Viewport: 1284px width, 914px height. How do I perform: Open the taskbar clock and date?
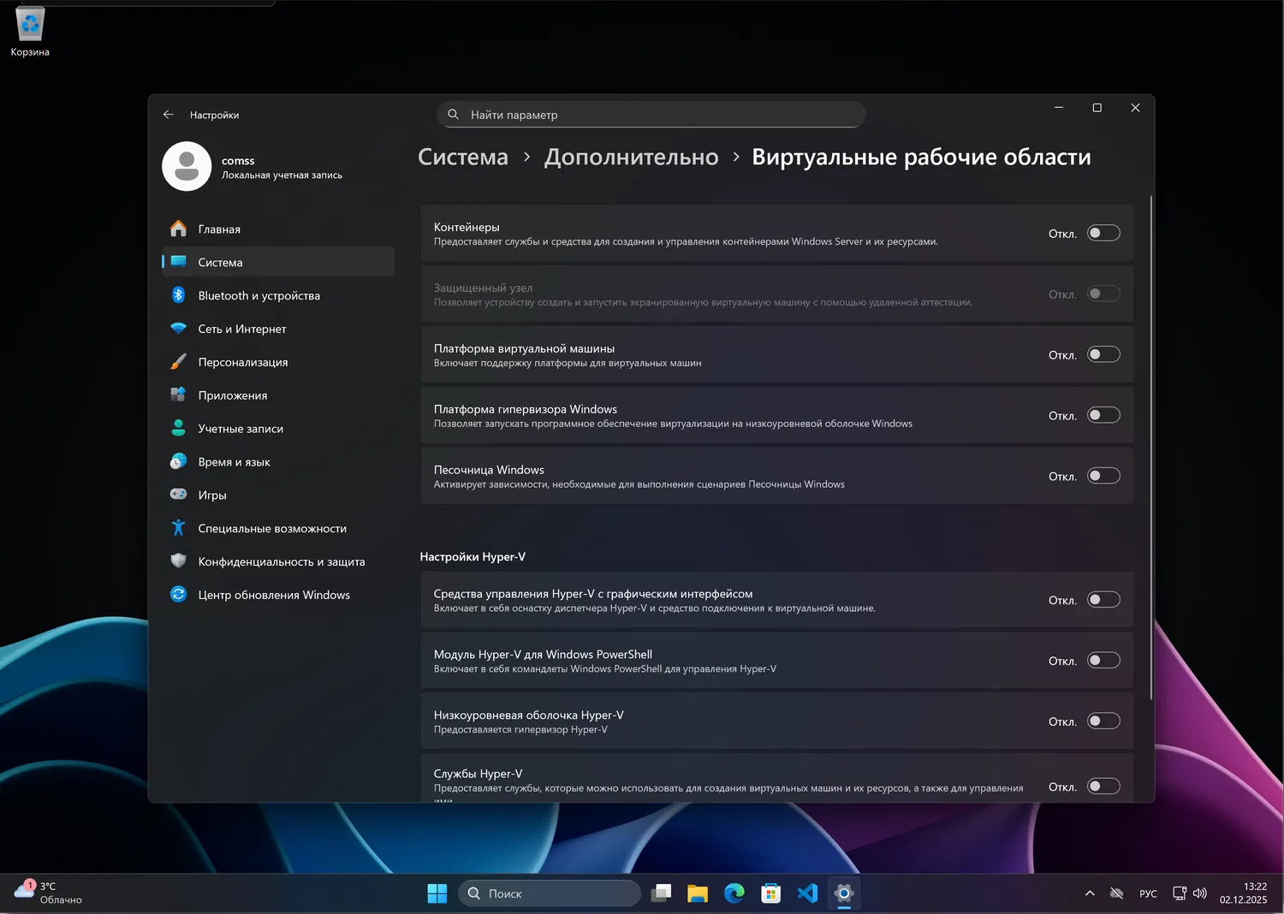(1243, 893)
